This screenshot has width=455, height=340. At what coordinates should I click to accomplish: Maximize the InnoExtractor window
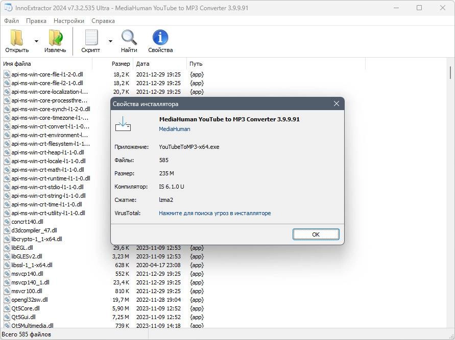click(419, 8)
